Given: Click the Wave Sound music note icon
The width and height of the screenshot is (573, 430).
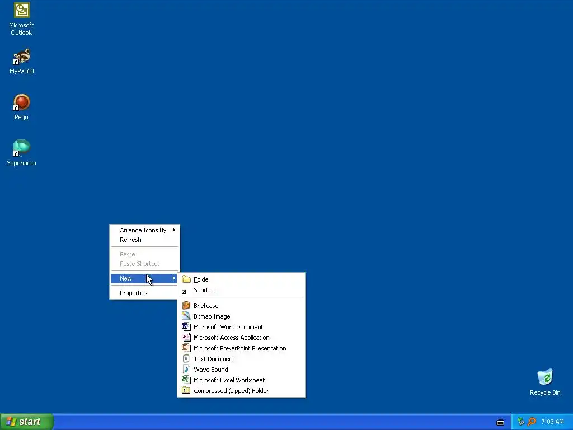Looking at the screenshot, I should pos(186,369).
